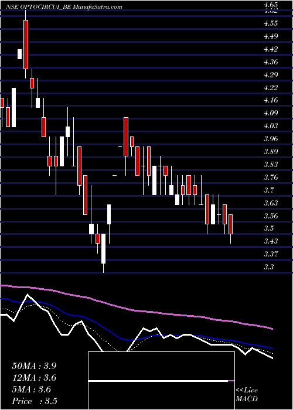Click the 3.56 price axis label
The height and width of the screenshot is (410, 293).
pos(271,216)
